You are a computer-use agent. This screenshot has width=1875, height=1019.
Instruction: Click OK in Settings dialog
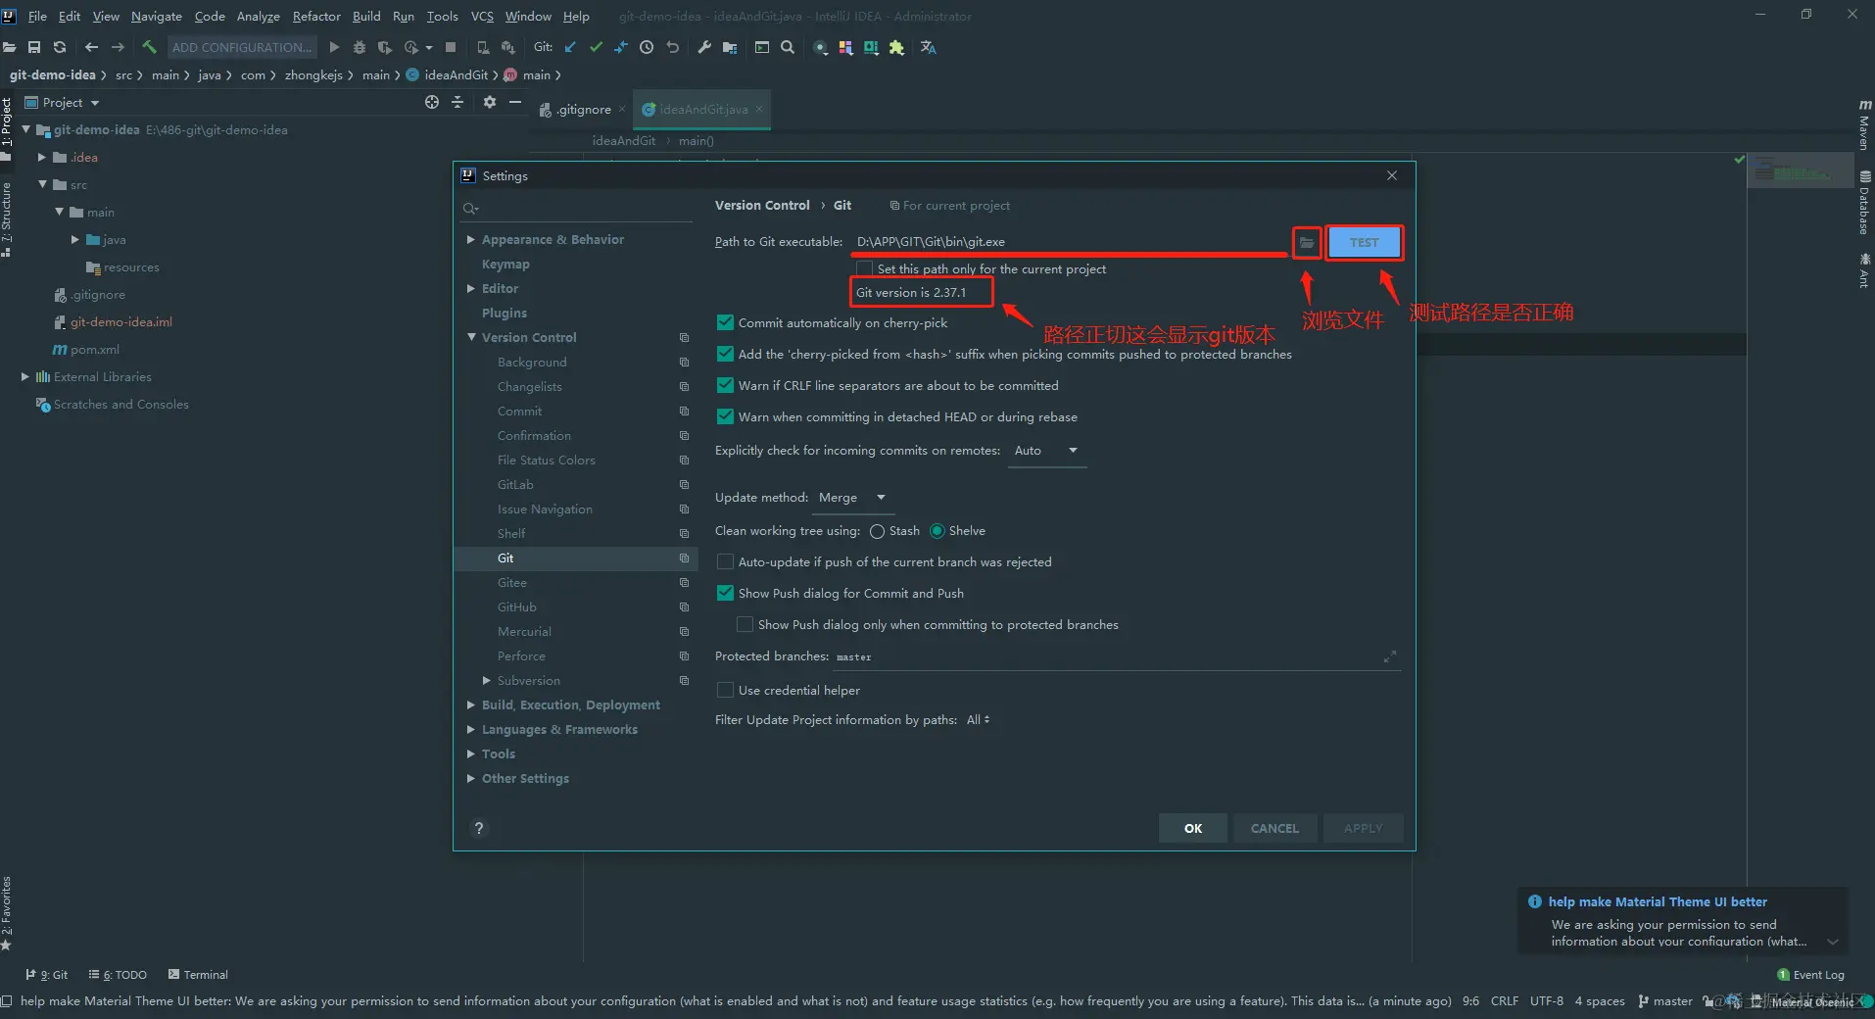pyautogui.click(x=1193, y=828)
